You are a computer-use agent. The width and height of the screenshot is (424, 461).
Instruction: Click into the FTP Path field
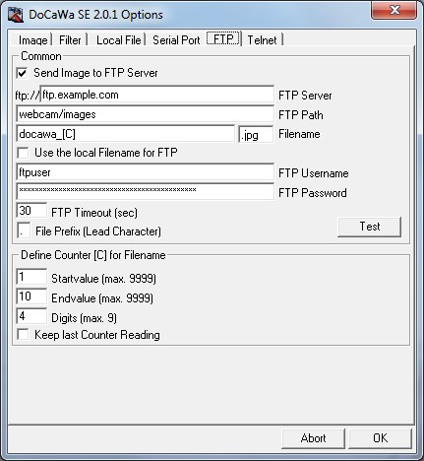(x=145, y=114)
